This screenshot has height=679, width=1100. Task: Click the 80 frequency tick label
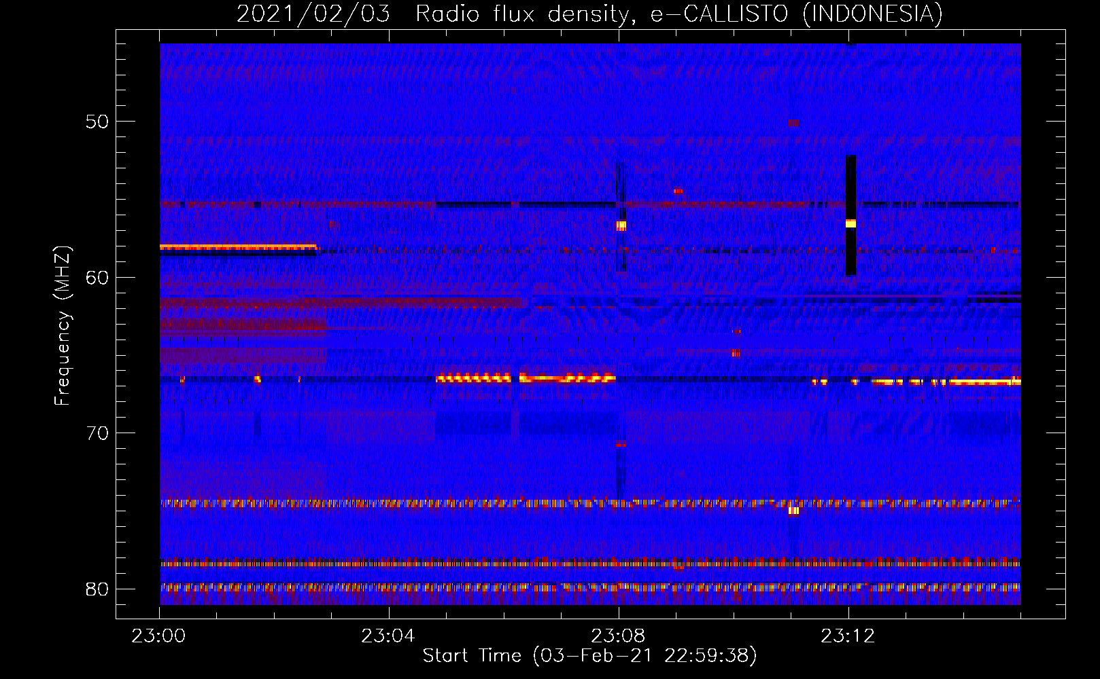point(97,589)
